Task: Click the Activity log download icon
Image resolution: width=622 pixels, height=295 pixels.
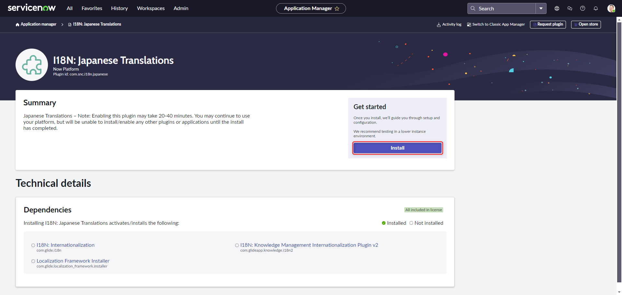Action: point(438,24)
